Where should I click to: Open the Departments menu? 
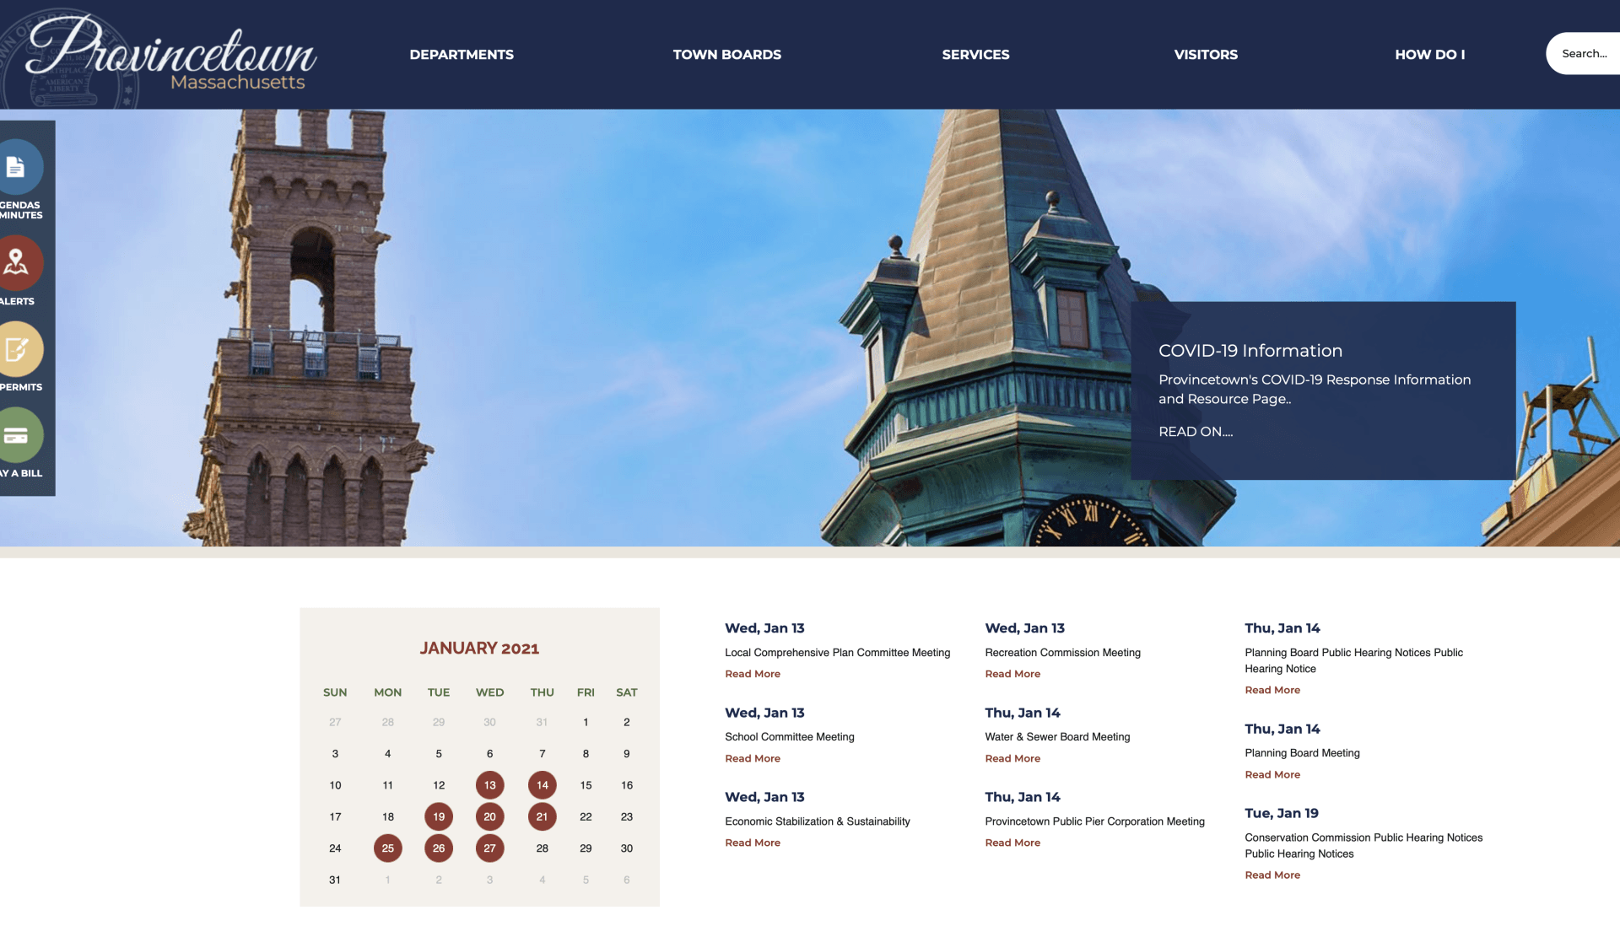461,55
